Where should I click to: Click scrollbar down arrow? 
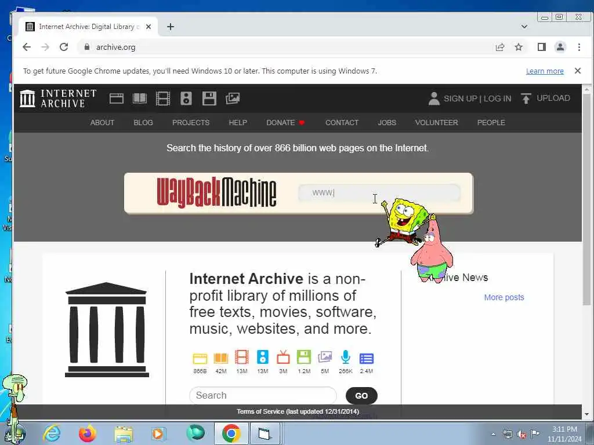pyautogui.click(x=587, y=414)
